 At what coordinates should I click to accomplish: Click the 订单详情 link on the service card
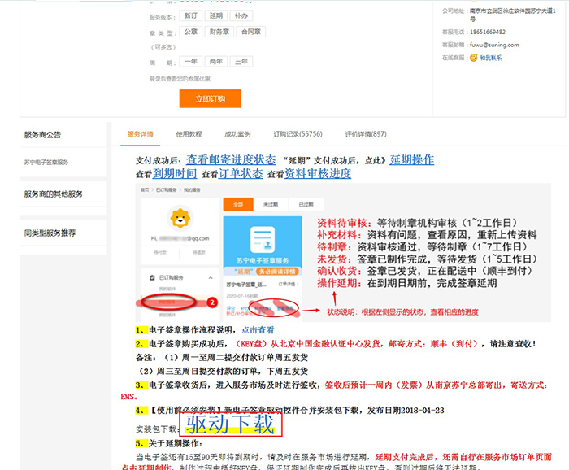click(288, 284)
